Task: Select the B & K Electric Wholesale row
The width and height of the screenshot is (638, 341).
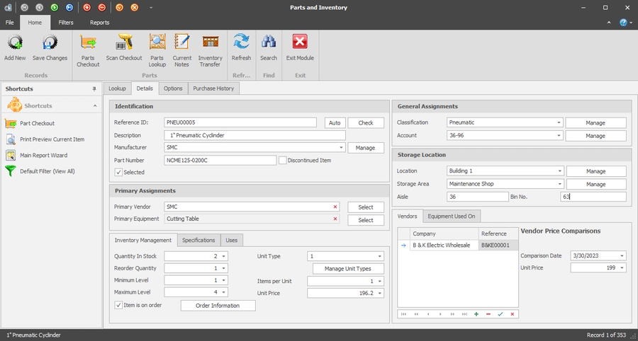Action: 458,245
